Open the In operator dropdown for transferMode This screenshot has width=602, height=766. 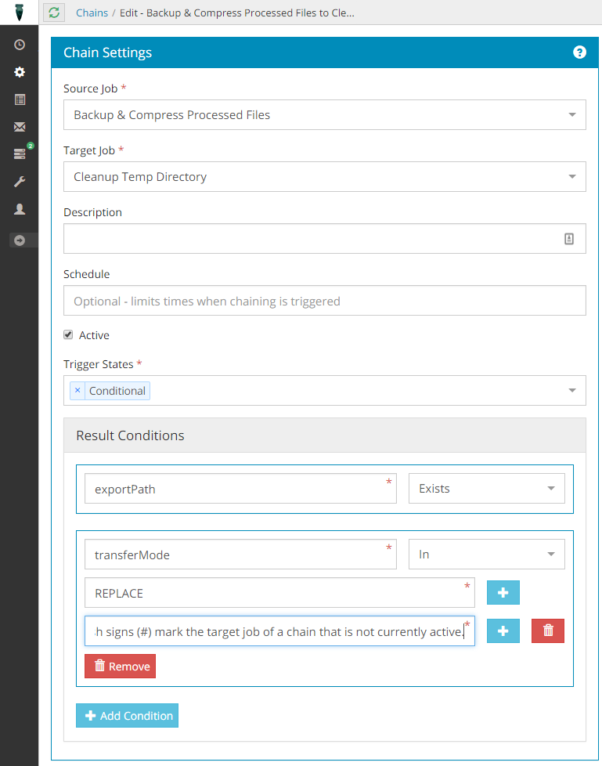click(x=486, y=555)
